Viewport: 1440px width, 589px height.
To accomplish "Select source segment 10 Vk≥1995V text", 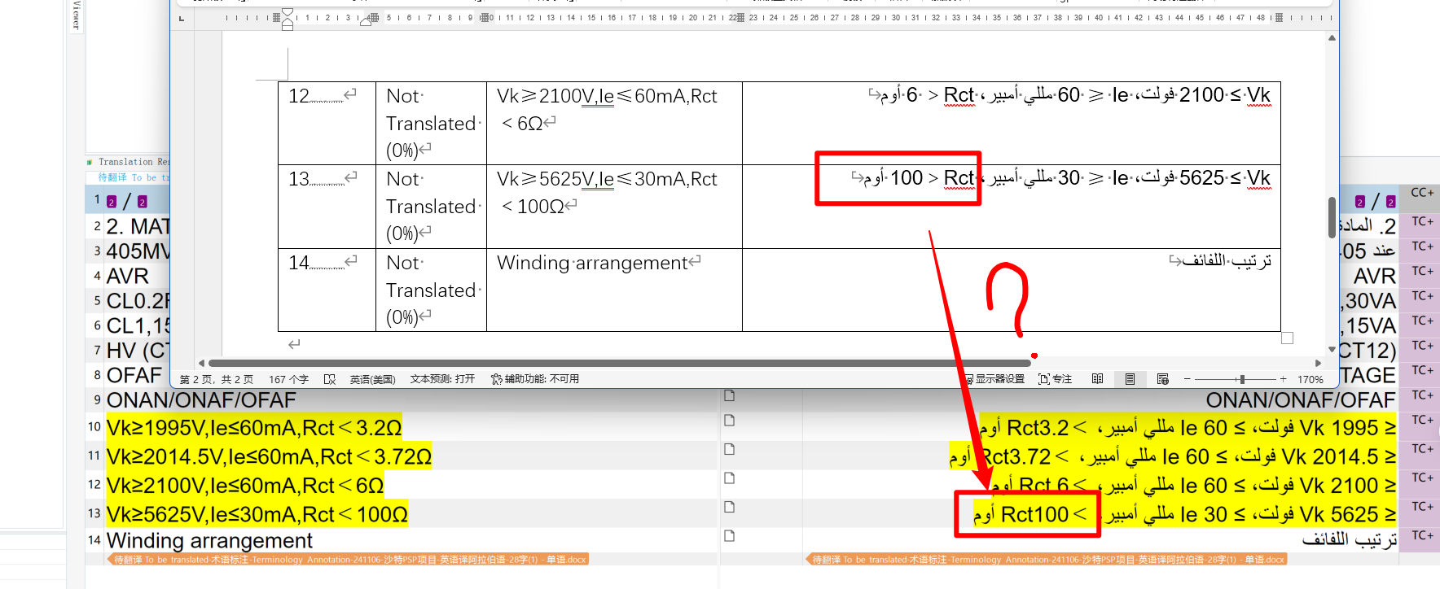I will click(254, 428).
